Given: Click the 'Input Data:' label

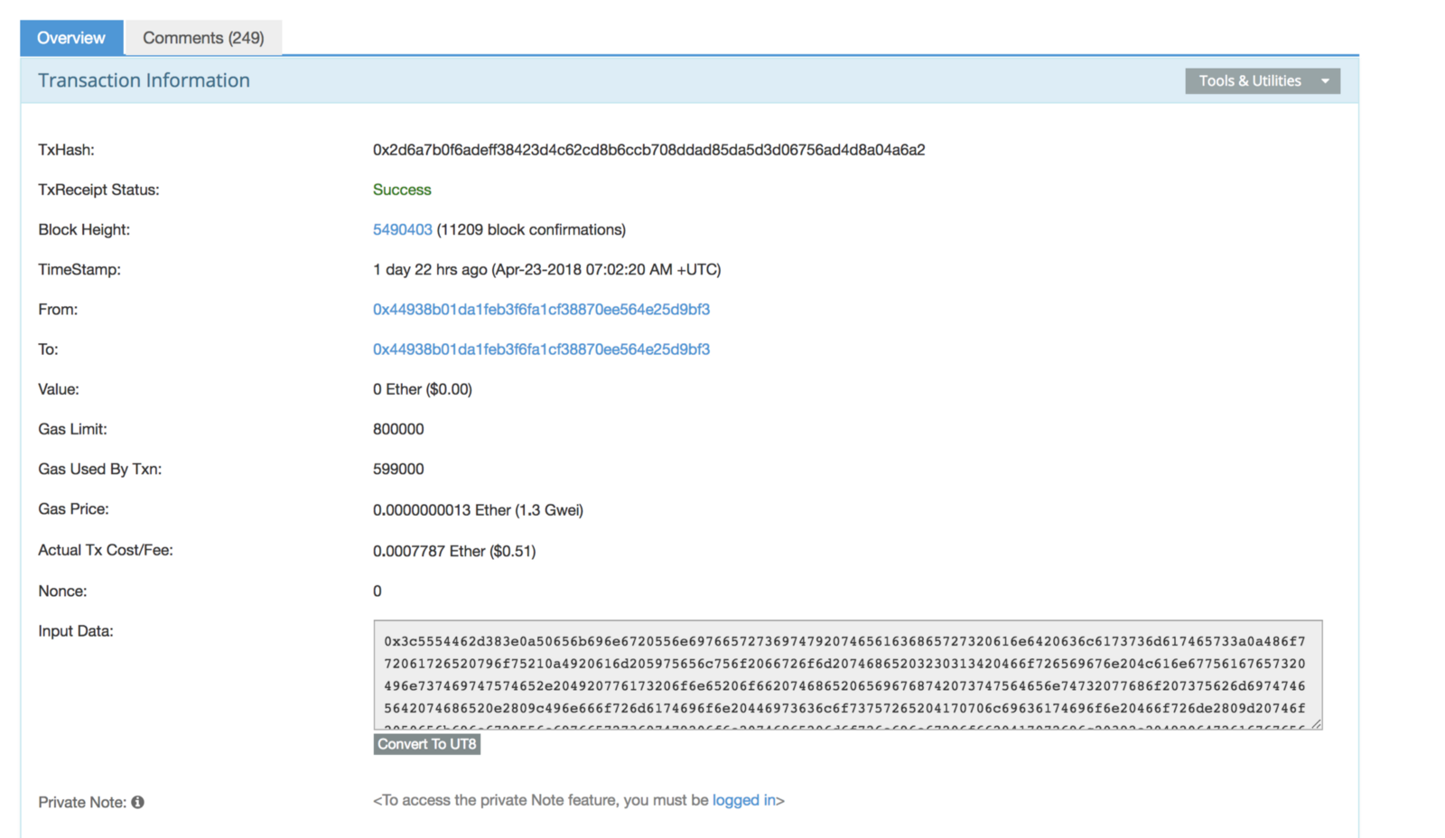Looking at the screenshot, I should tap(76, 631).
